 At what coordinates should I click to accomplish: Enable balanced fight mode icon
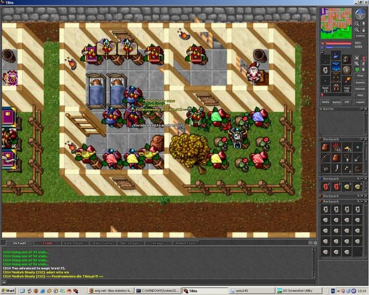tap(357, 64)
